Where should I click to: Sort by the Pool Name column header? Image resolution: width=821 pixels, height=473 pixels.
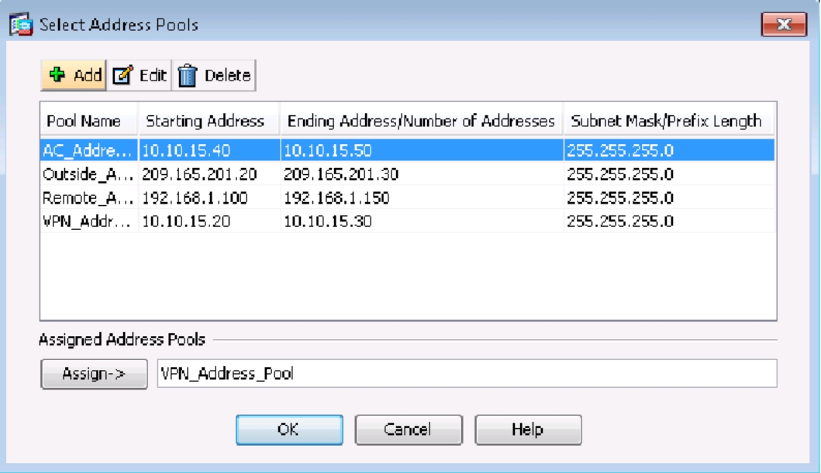(84, 122)
